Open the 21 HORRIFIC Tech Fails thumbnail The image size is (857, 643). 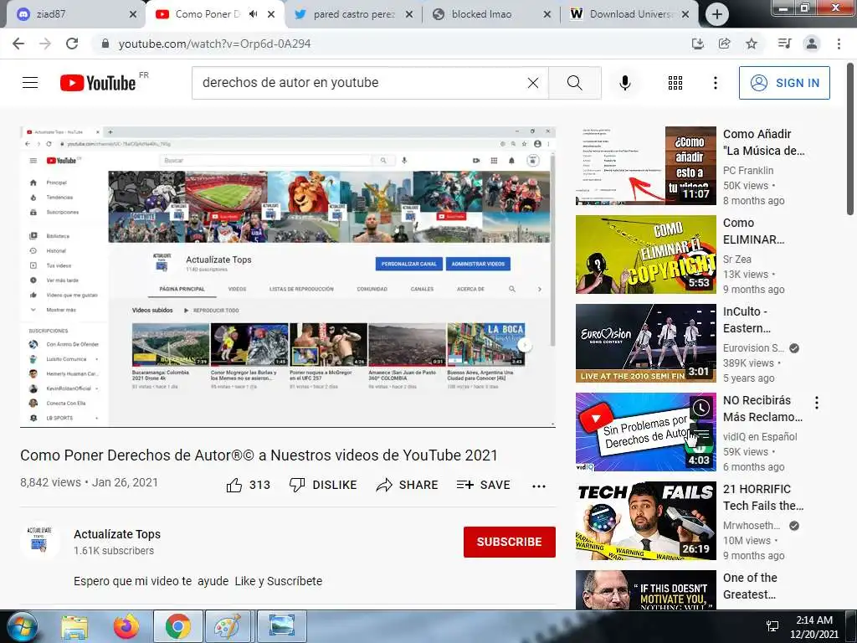pyautogui.click(x=646, y=521)
